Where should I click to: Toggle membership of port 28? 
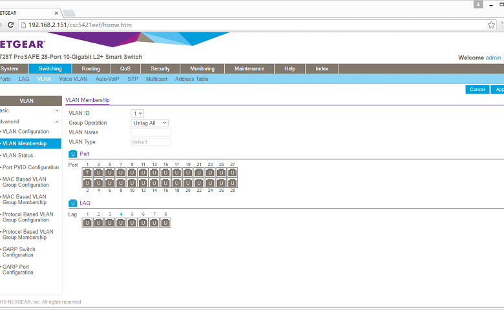[x=233, y=183]
